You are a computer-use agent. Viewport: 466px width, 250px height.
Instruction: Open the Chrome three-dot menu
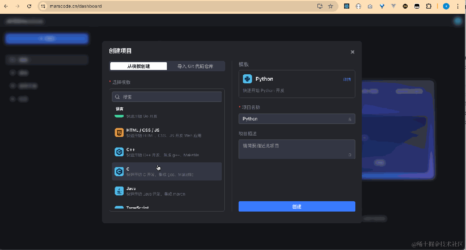point(458,6)
